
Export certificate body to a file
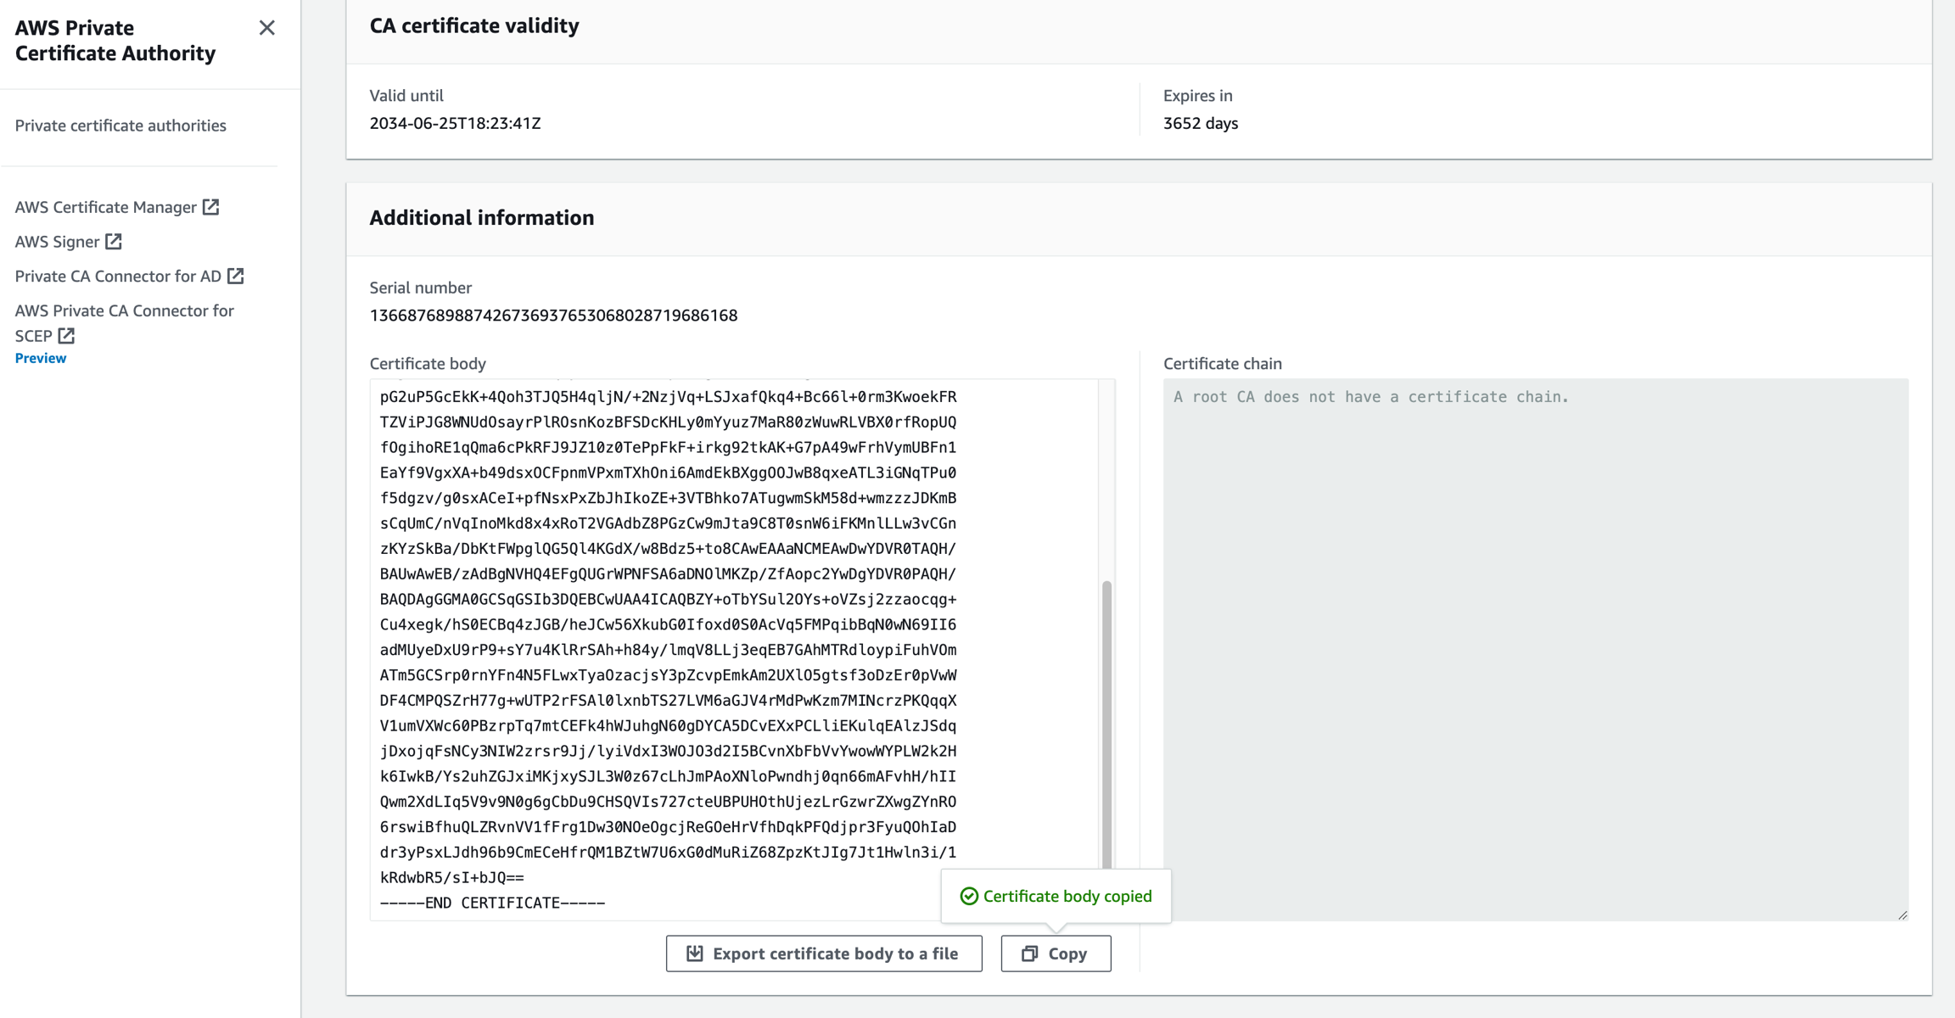point(824,954)
